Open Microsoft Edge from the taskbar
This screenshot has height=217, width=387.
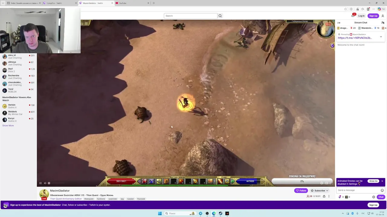[214, 213]
